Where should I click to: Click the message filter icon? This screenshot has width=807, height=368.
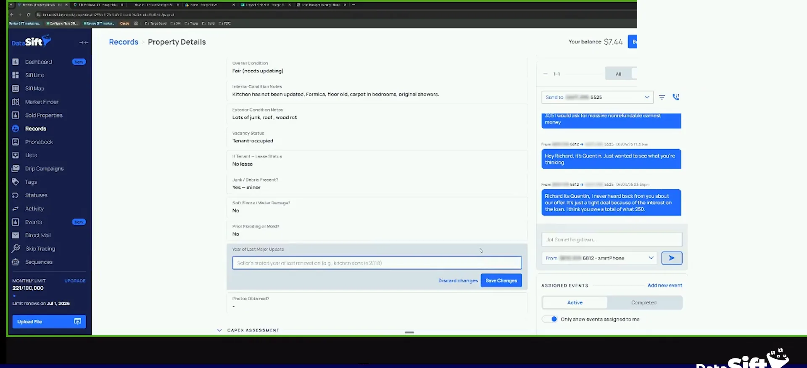click(x=662, y=97)
